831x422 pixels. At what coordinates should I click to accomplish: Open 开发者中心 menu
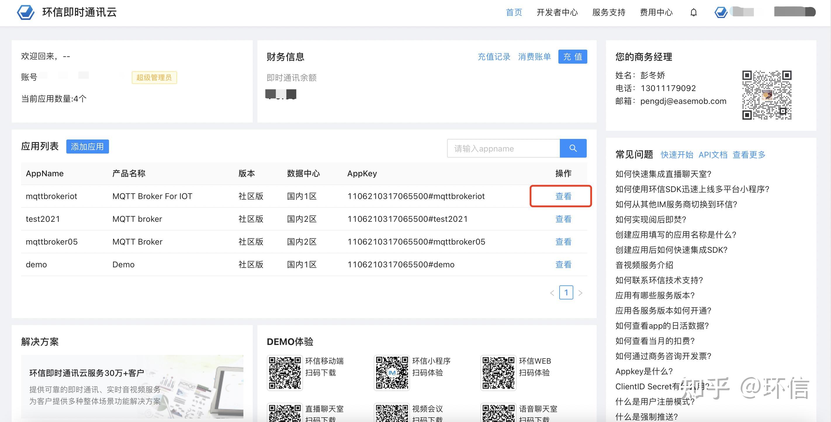557,13
